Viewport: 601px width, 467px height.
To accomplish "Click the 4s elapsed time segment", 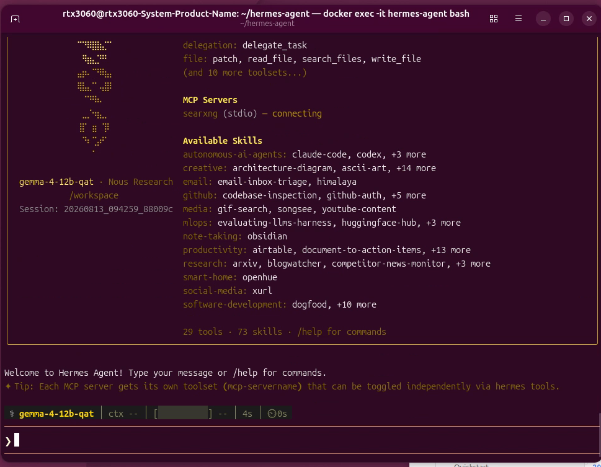I will pos(247,413).
